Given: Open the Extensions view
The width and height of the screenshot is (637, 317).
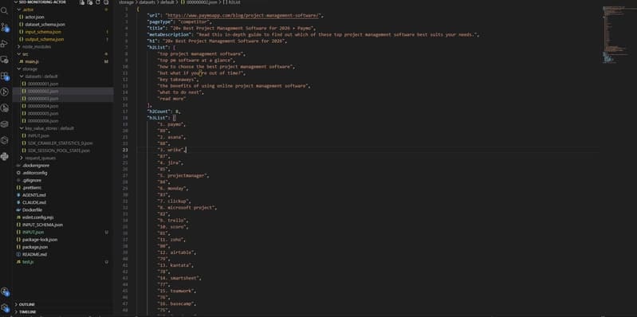Looking at the screenshot, I should (5, 76).
